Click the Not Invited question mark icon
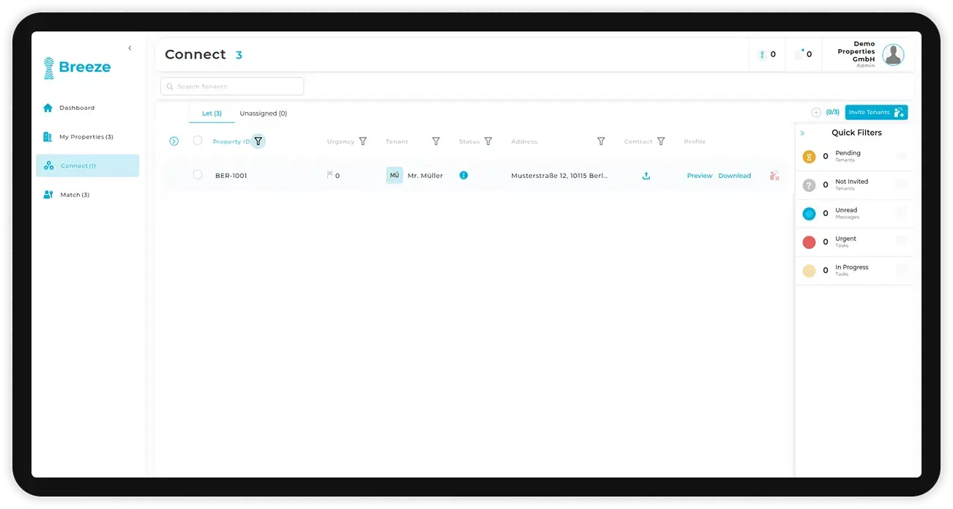Screen dimensions: 953x509 [809, 185]
